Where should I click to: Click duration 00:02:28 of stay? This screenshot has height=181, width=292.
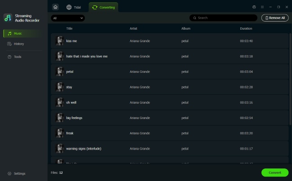pyautogui.click(x=246, y=87)
